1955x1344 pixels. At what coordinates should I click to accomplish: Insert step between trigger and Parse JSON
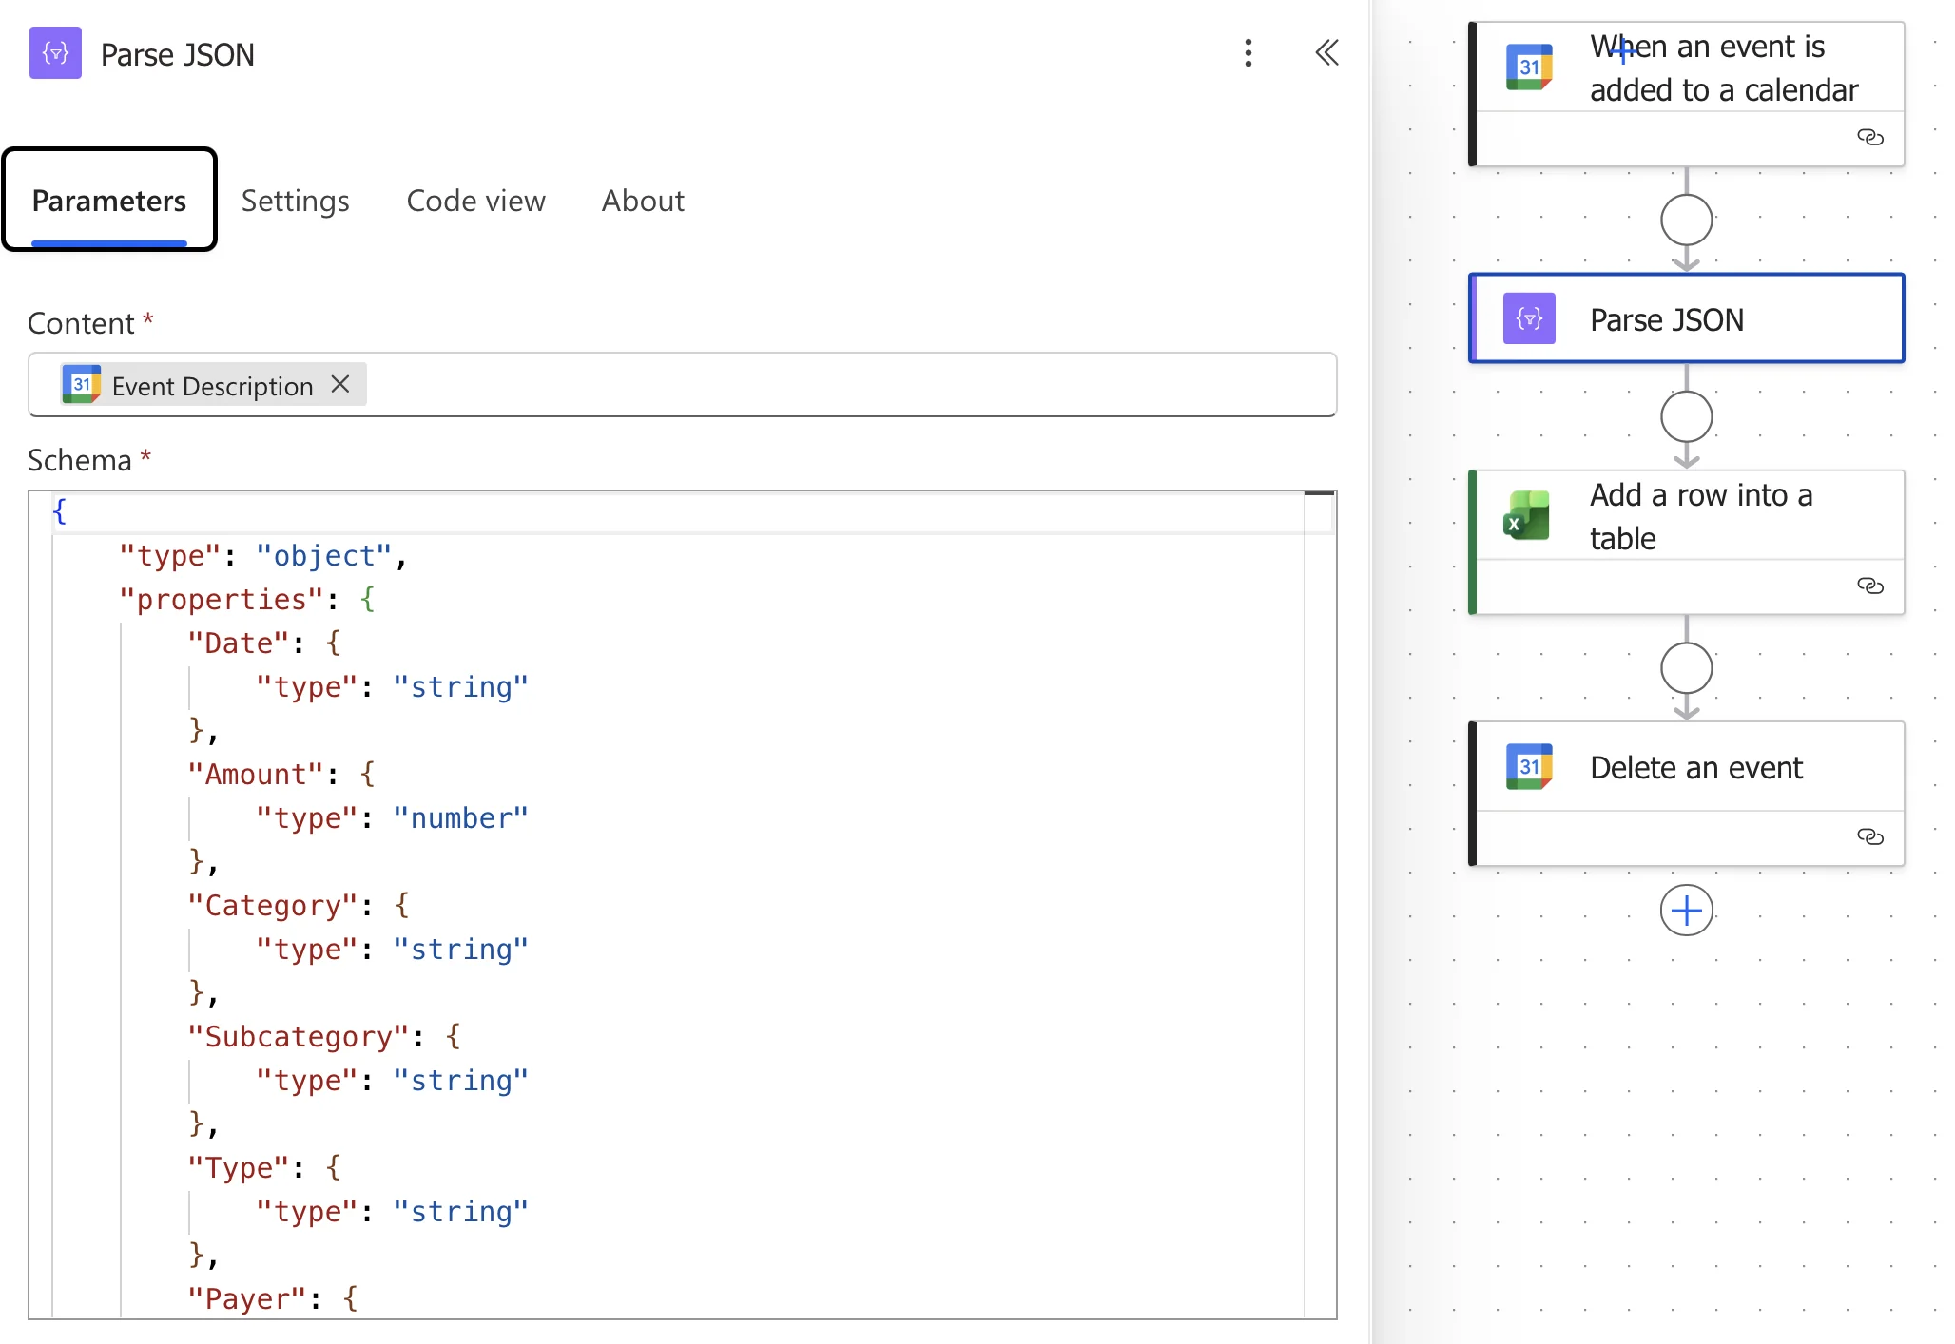pyautogui.click(x=1686, y=221)
